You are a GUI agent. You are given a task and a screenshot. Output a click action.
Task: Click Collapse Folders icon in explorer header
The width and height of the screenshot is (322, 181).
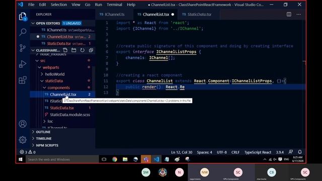pyautogui.click(x=91, y=50)
